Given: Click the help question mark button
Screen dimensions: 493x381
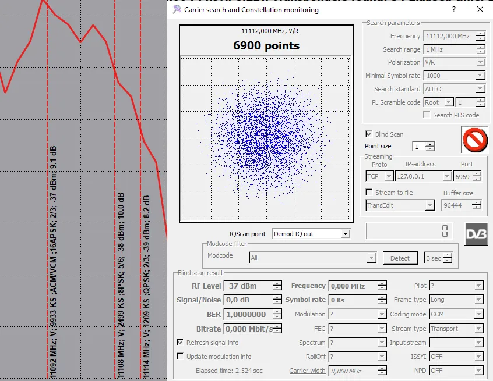Looking at the screenshot, I should [x=454, y=9].
